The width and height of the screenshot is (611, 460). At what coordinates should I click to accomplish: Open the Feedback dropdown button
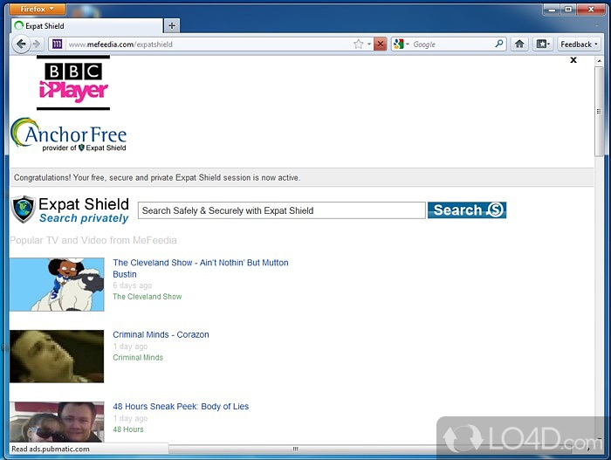tap(579, 44)
